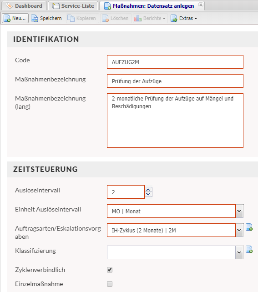258x292 pixels.
Task: Click the Auslöseintervall label
Action: point(37,190)
